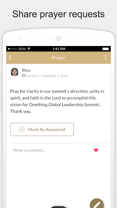
Task: Tap the Rhea username link
Action: click(26, 70)
